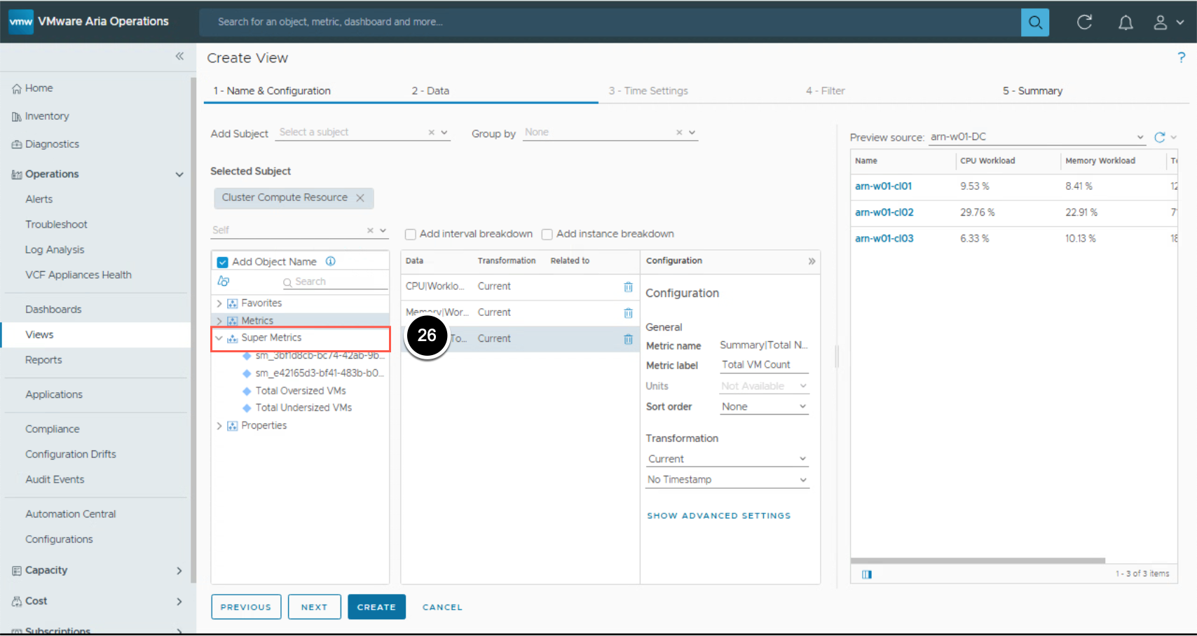The width and height of the screenshot is (1197, 636).
Task: Click the preview table horizontal scrollbar
Action: click(978, 560)
